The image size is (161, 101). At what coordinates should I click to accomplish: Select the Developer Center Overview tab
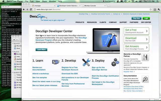point(68,6)
